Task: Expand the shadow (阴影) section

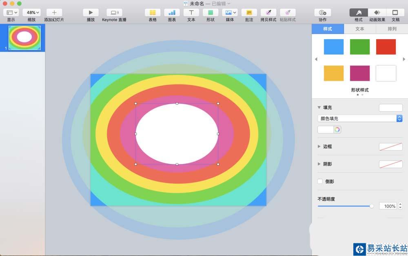Action: coord(319,164)
